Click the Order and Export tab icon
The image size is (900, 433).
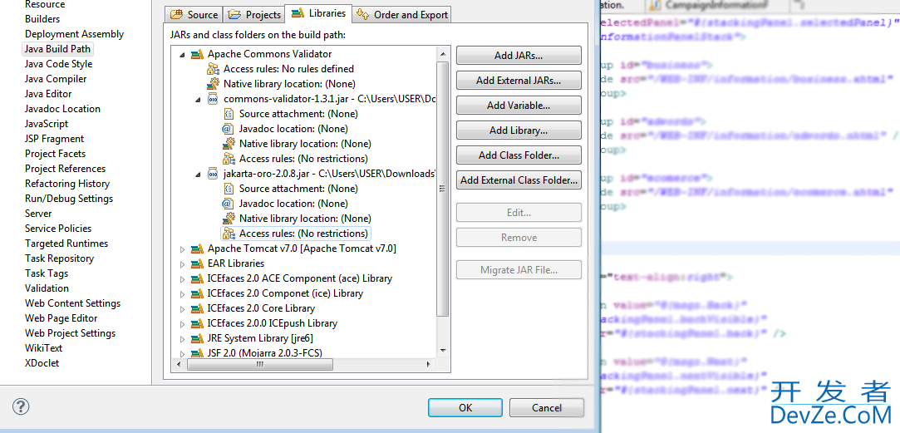(x=361, y=14)
